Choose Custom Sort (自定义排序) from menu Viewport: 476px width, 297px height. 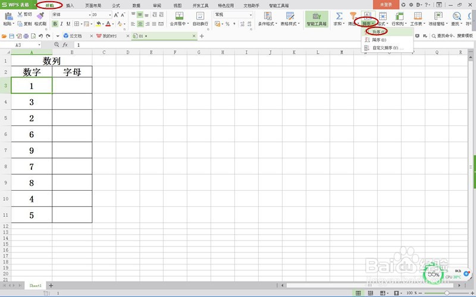pos(387,48)
